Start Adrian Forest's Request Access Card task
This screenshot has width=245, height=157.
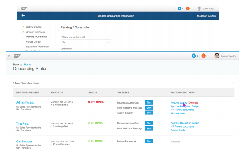(x=149, y=102)
